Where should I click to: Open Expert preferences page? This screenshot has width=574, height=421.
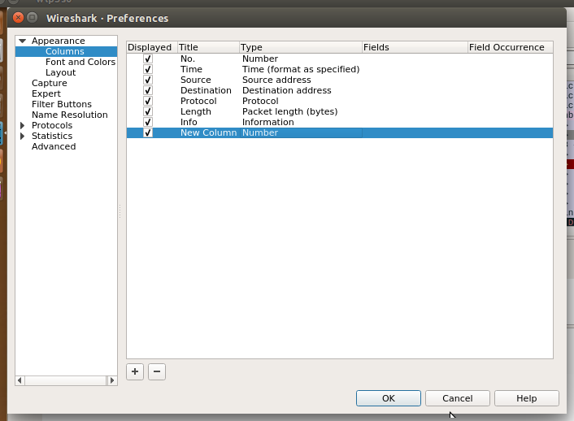46,93
